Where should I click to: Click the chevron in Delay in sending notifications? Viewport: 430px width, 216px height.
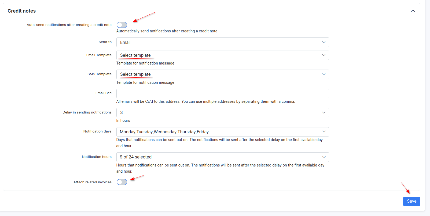point(324,113)
